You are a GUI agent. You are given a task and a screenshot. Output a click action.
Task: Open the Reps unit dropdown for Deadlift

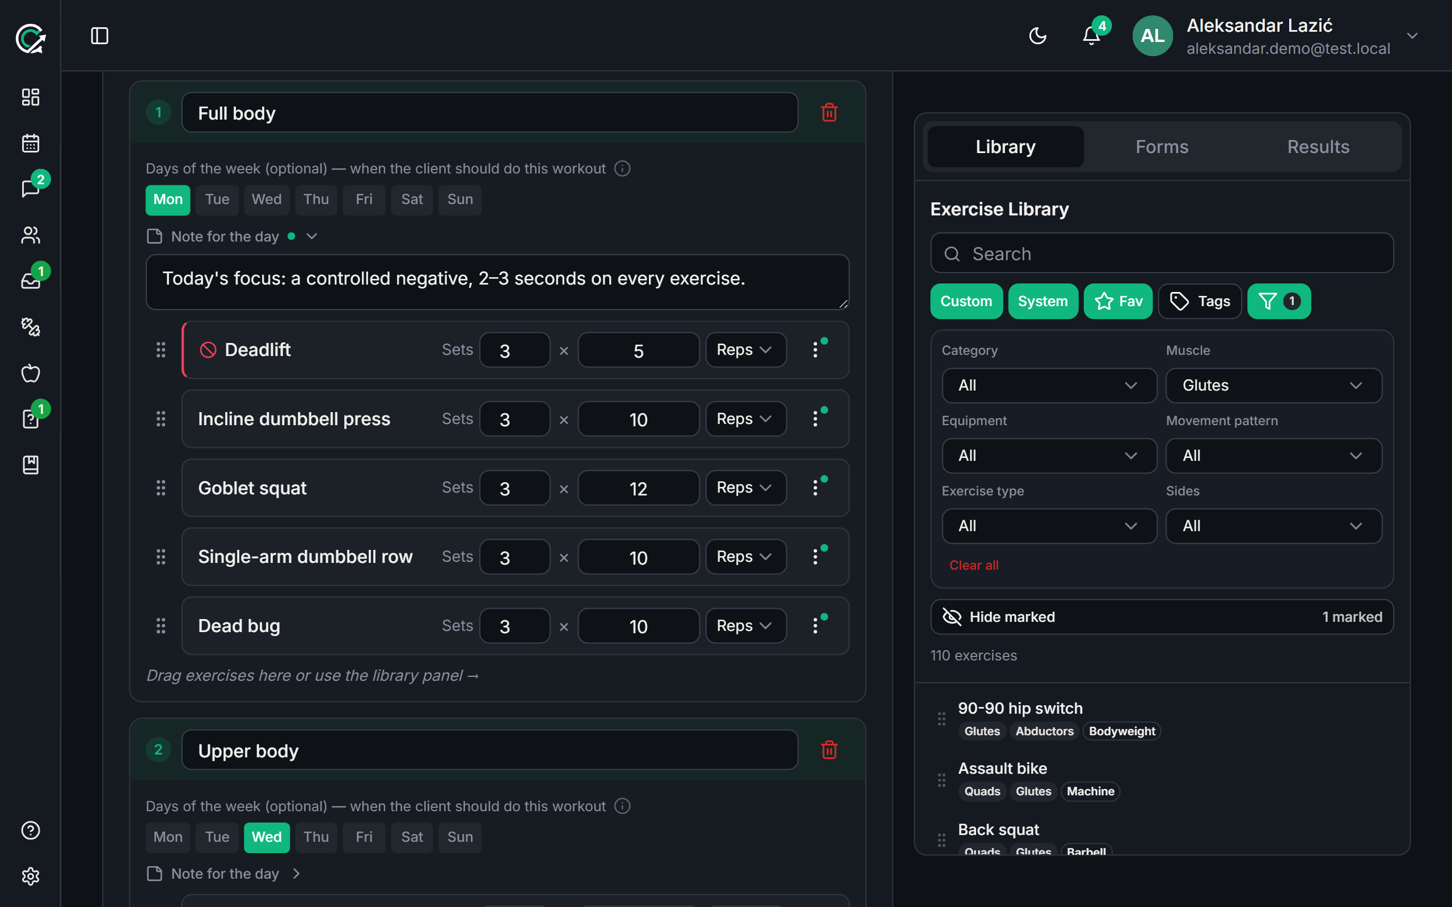point(745,350)
